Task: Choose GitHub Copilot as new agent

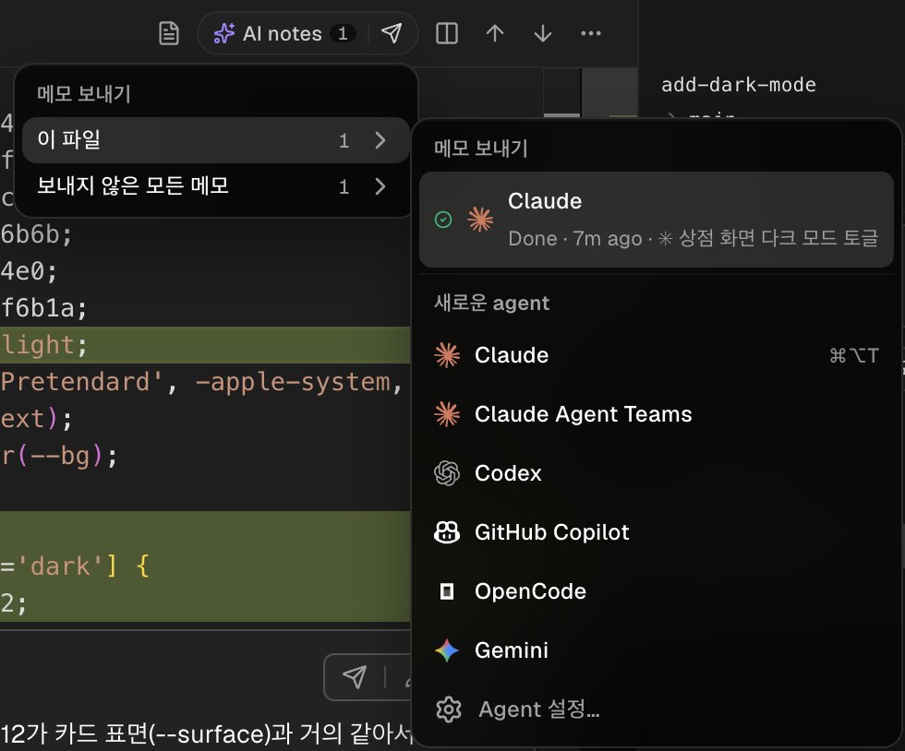Action: tap(657, 532)
